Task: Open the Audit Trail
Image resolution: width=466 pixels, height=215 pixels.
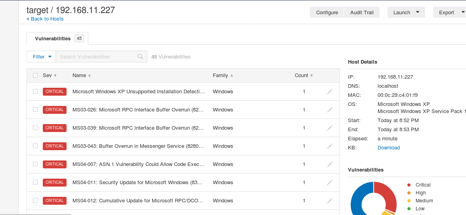Action: [362, 13]
